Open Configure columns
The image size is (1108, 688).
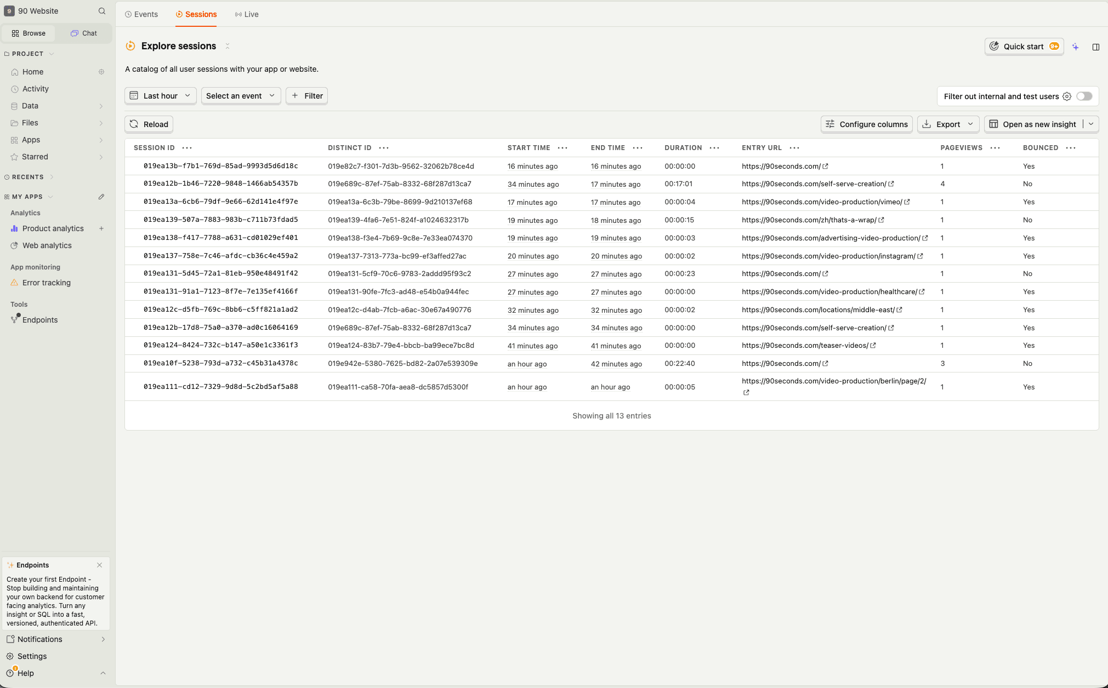coord(866,124)
